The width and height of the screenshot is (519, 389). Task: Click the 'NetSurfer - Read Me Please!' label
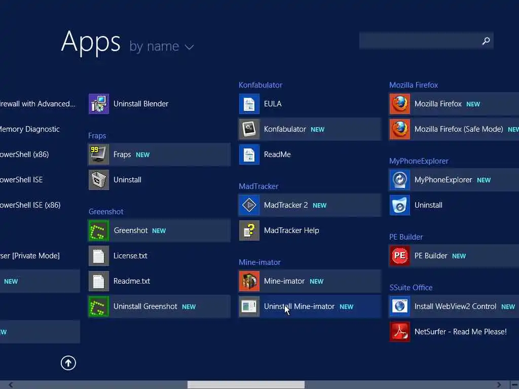coord(460,332)
